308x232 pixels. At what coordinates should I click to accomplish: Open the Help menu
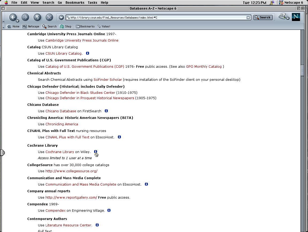(105, 3)
